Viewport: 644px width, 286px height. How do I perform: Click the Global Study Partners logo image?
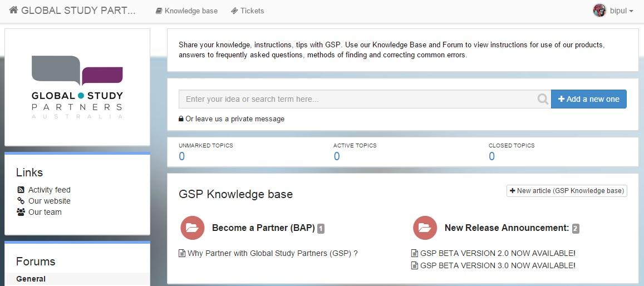click(x=77, y=87)
